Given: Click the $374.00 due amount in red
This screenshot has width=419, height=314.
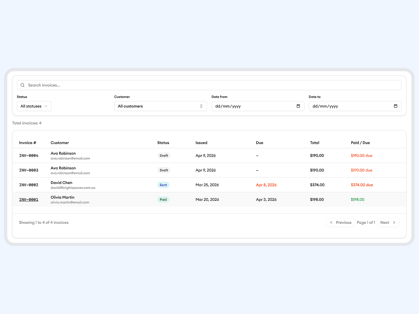Looking at the screenshot, I should (x=362, y=185).
